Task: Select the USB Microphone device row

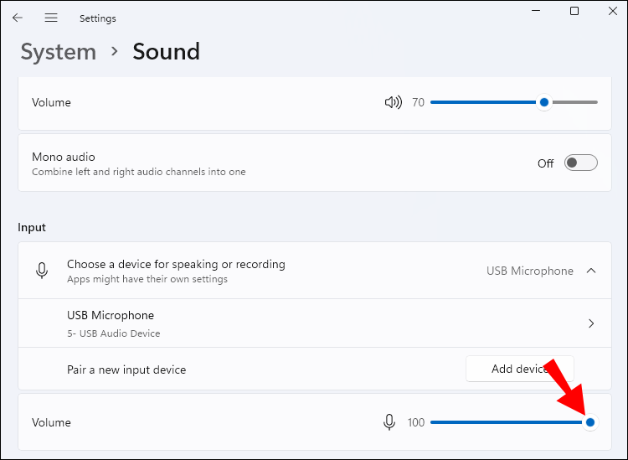Action: [251, 323]
